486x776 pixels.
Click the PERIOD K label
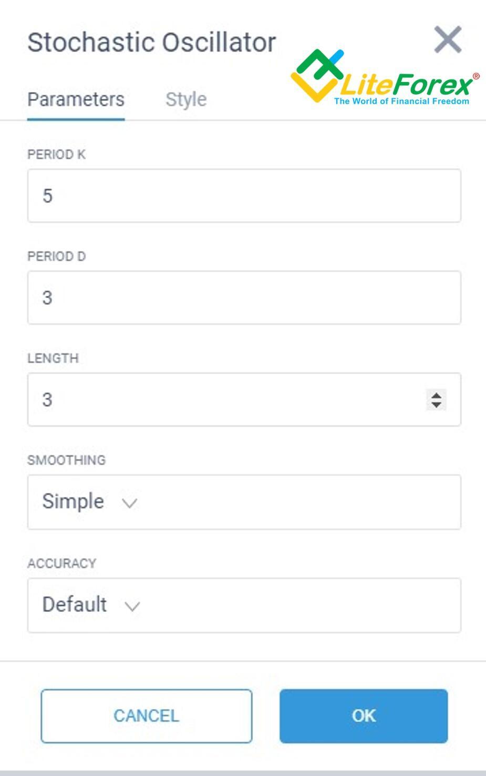tap(56, 155)
